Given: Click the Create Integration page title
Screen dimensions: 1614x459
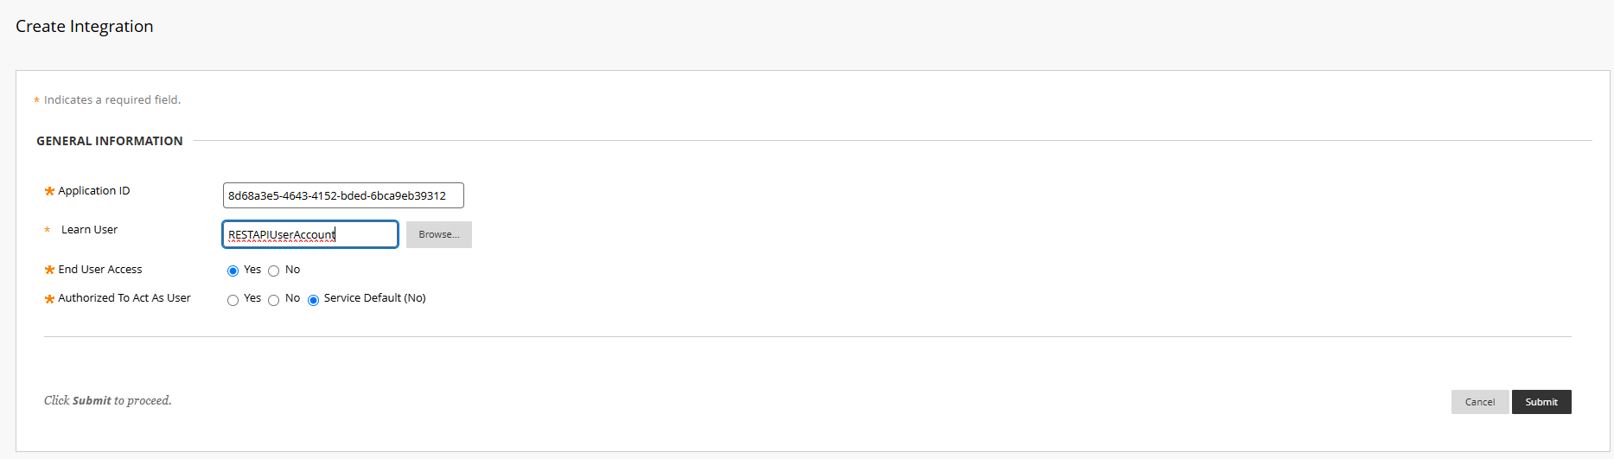Looking at the screenshot, I should 84,27.
